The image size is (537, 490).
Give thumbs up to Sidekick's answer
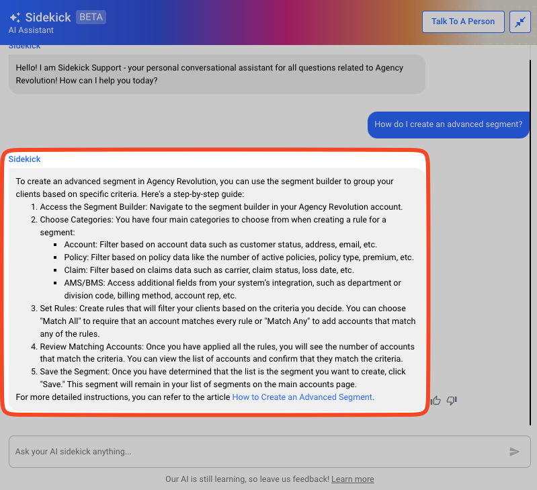tap(436, 401)
